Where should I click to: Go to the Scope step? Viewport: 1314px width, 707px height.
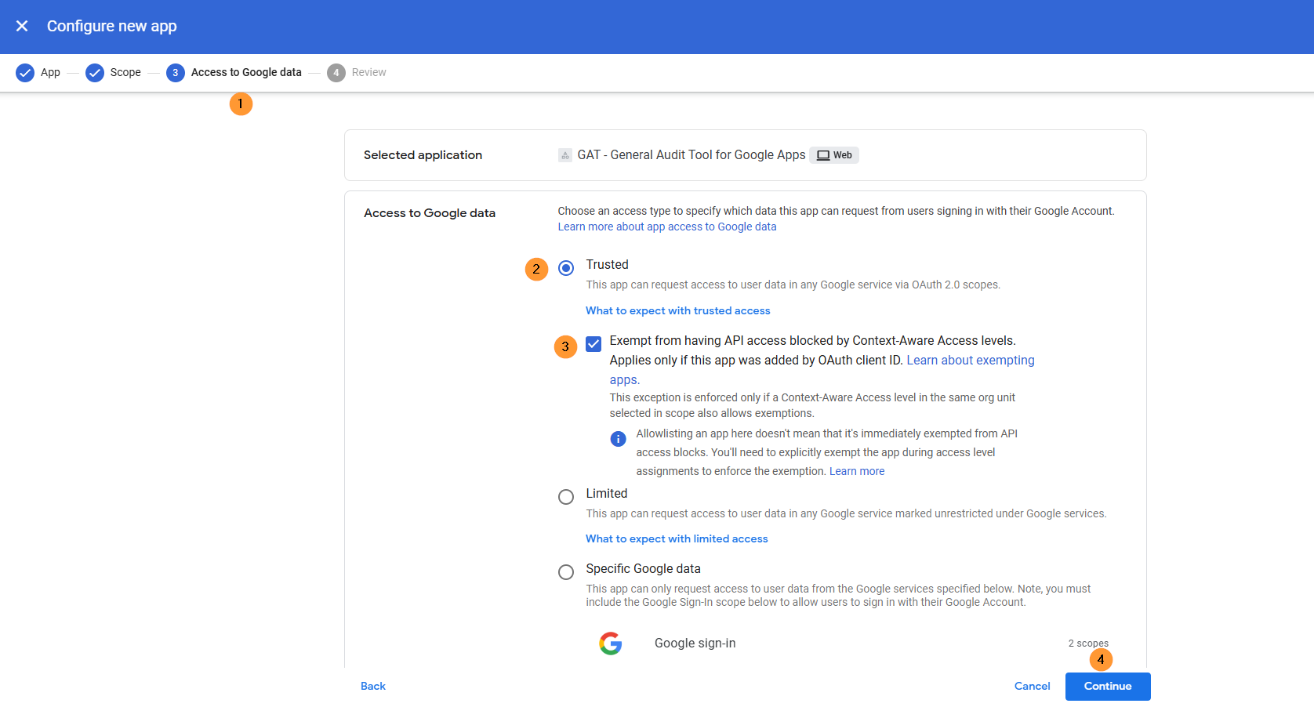coord(125,73)
